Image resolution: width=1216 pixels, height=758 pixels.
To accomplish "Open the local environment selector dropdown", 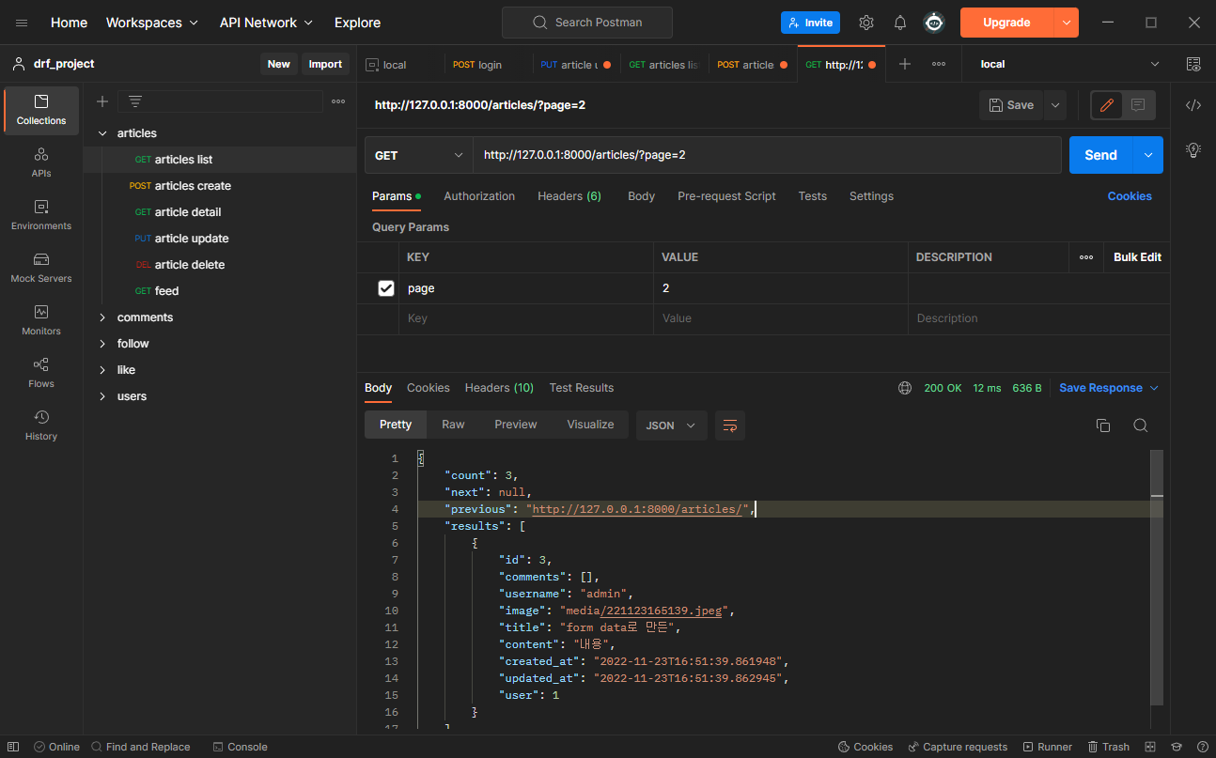I will 1069,64.
